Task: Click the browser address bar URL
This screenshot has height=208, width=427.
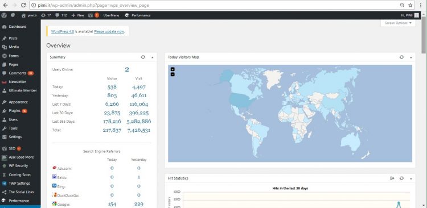Action: pyautogui.click(x=94, y=5)
